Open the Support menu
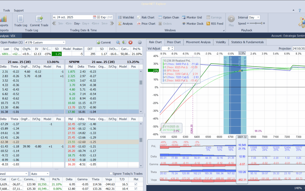Viewport: 305px width, 191px height. click(x=19, y=10)
